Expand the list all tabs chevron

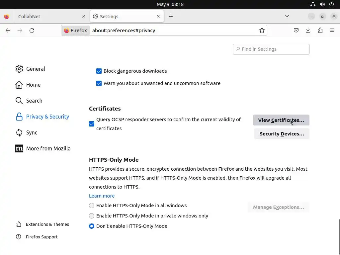pos(287,16)
